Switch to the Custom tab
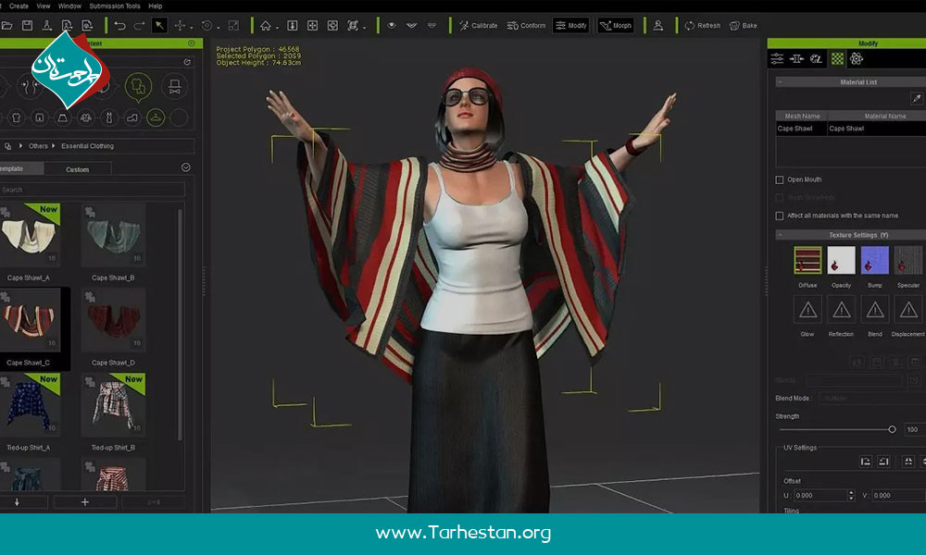The image size is (926, 555). (78, 169)
